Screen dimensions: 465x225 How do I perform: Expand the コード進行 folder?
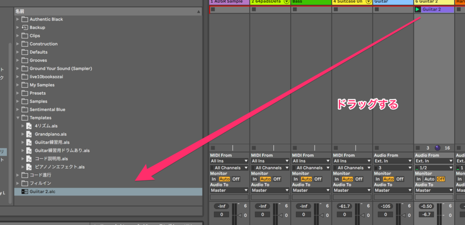point(18,175)
